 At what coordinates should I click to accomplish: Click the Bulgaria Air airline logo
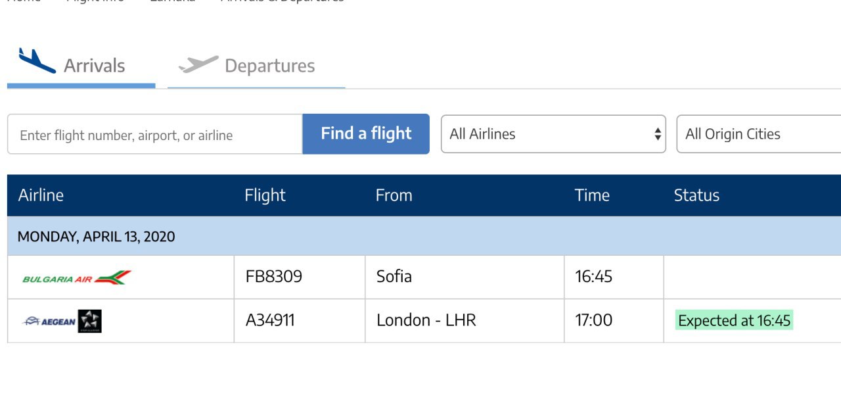(77, 277)
